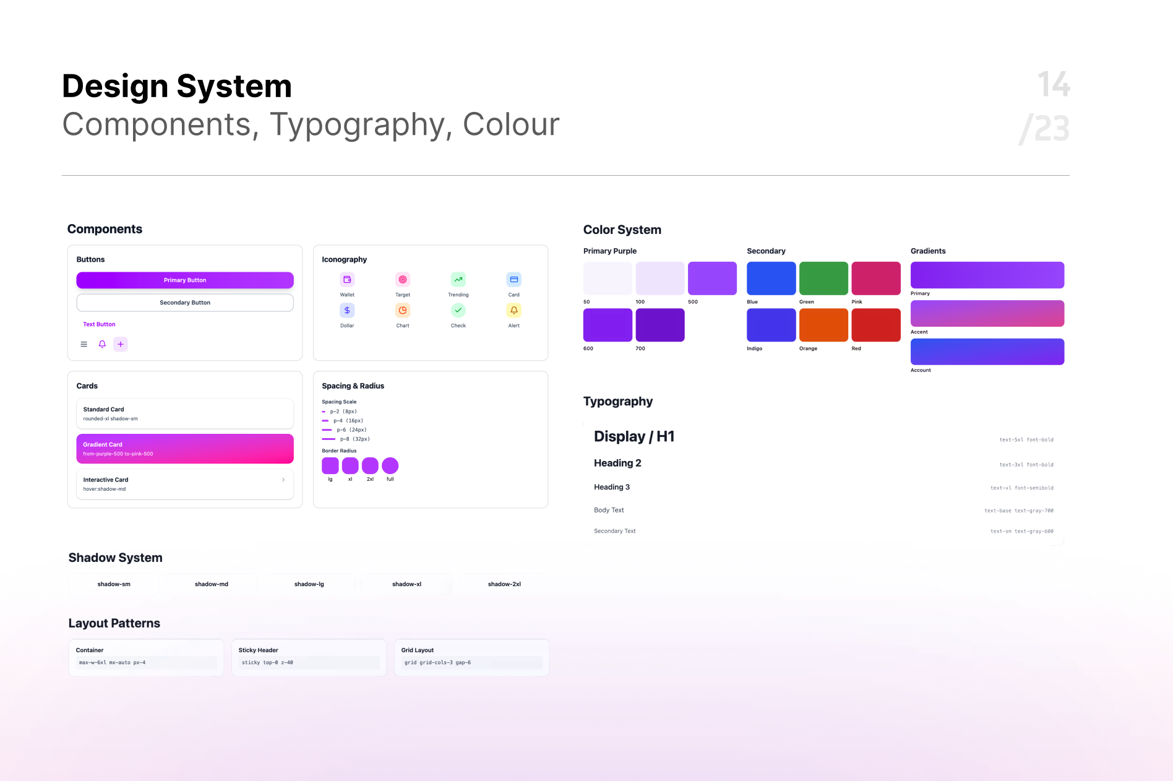Select the Primary Purple 700 swatch
The image size is (1173, 781).
660,325
